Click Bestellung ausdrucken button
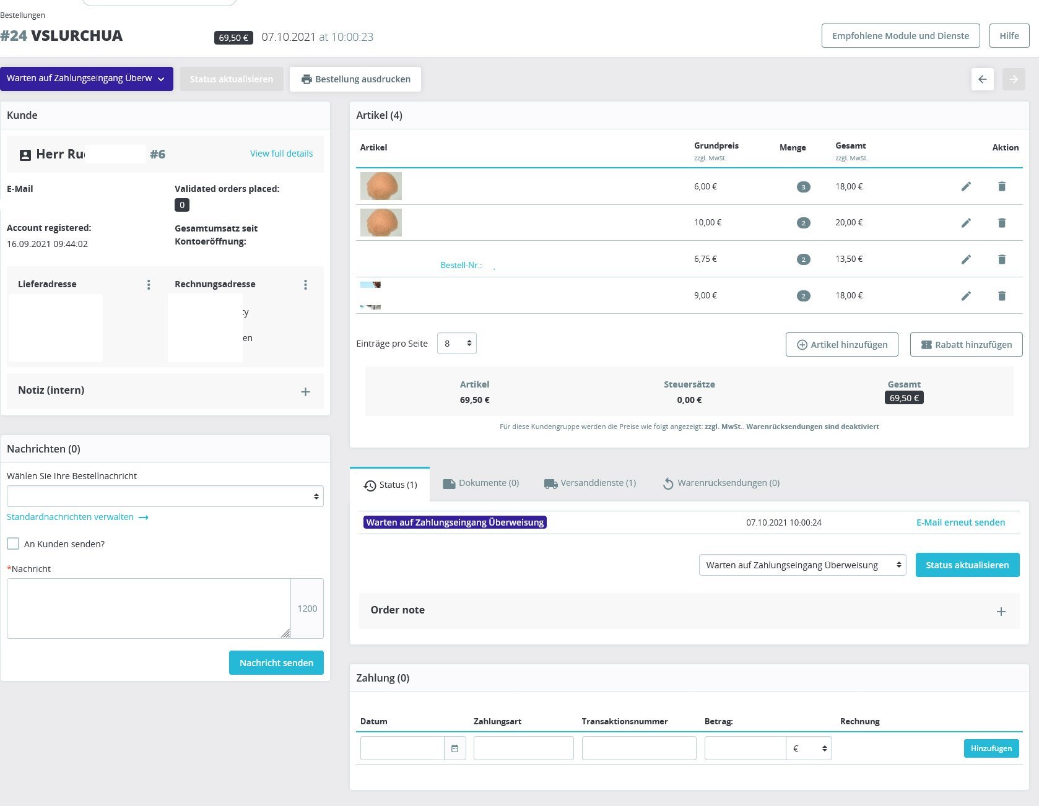The width and height of the screenshot is (1039, 806). (x=355, y=79)
